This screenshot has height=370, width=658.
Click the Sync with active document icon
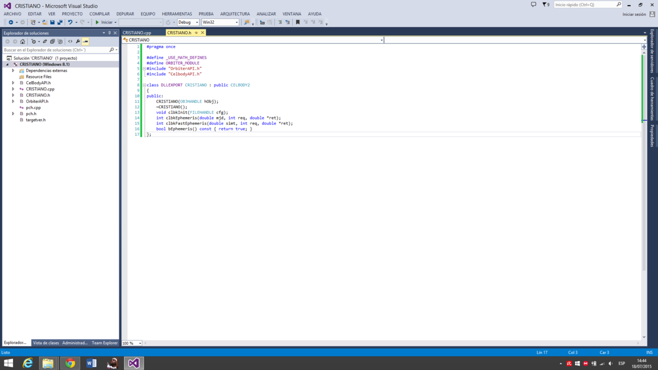pos(45,42)
